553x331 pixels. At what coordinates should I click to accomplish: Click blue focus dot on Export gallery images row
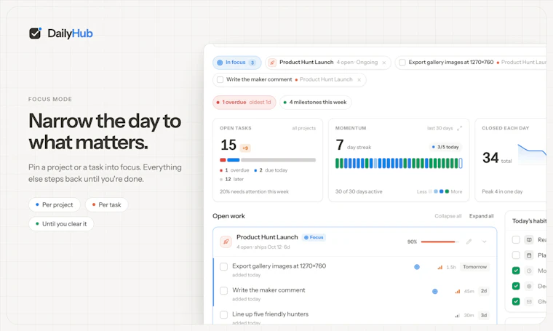pos(417,267)
